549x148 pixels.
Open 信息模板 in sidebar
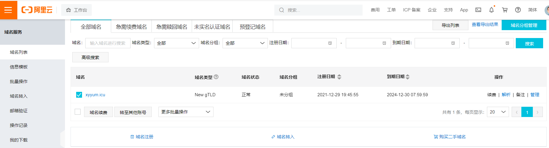pyautogui.click(x=32, y=67)
